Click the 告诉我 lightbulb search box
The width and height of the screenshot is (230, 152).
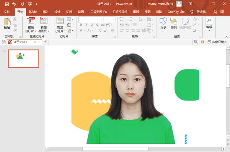[x=198, y=12]
